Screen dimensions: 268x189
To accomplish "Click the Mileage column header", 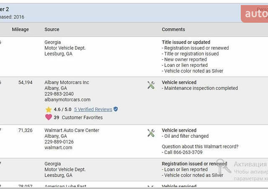I will (x=21, y=29).
